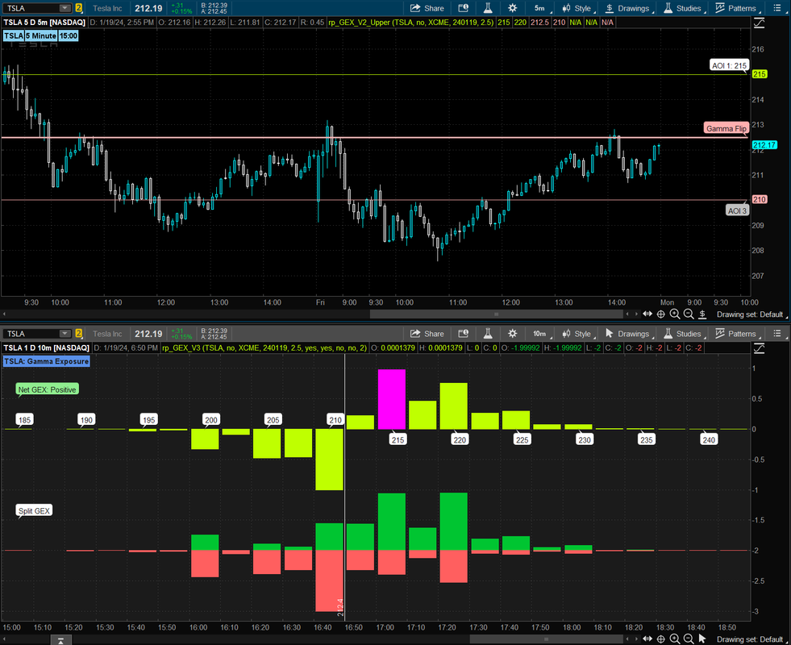Open lower chart Drawing set: Default

tap(750, 639)
